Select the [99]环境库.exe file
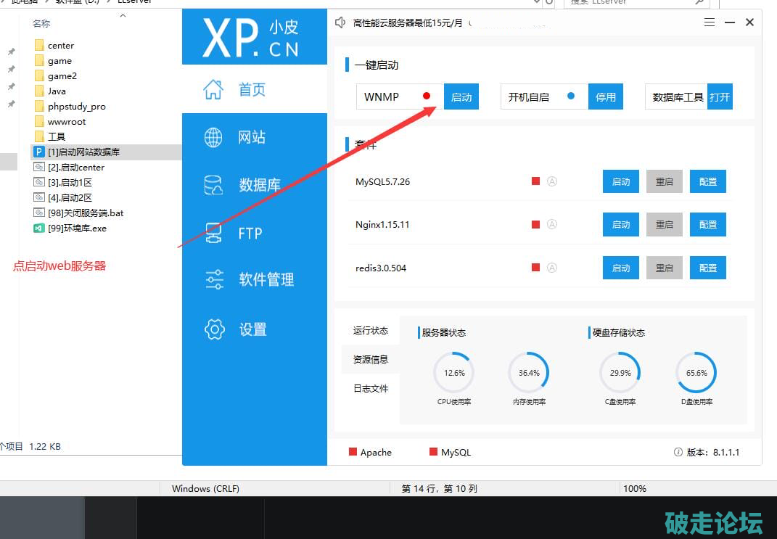Viewport: 777px width, 539px height. pyautogui.click(x=77, y=228)
